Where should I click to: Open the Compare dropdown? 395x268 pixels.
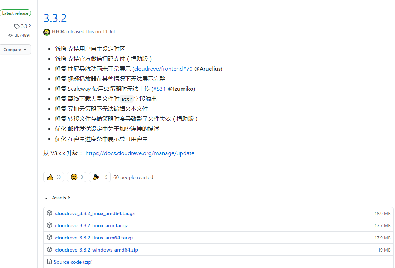15,50
